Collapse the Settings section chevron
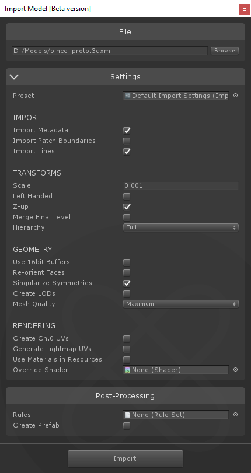Image resolution: width=251 pixels, height=473 pixels. click(14, 76)
